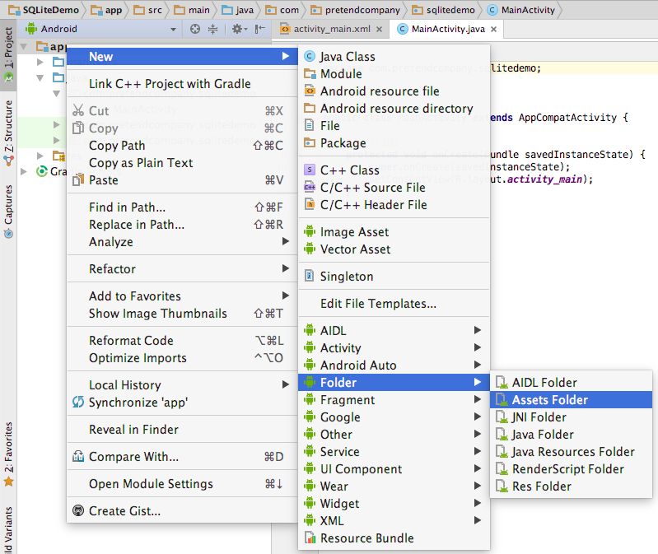Select RenderScript Folder
658x554 pixels.
[571, 469]
